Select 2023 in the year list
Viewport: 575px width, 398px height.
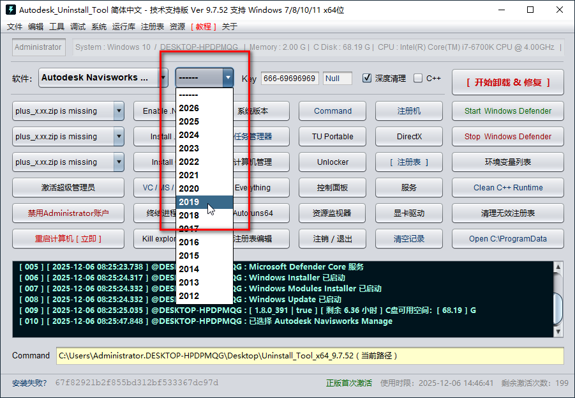tap(204, 148)
